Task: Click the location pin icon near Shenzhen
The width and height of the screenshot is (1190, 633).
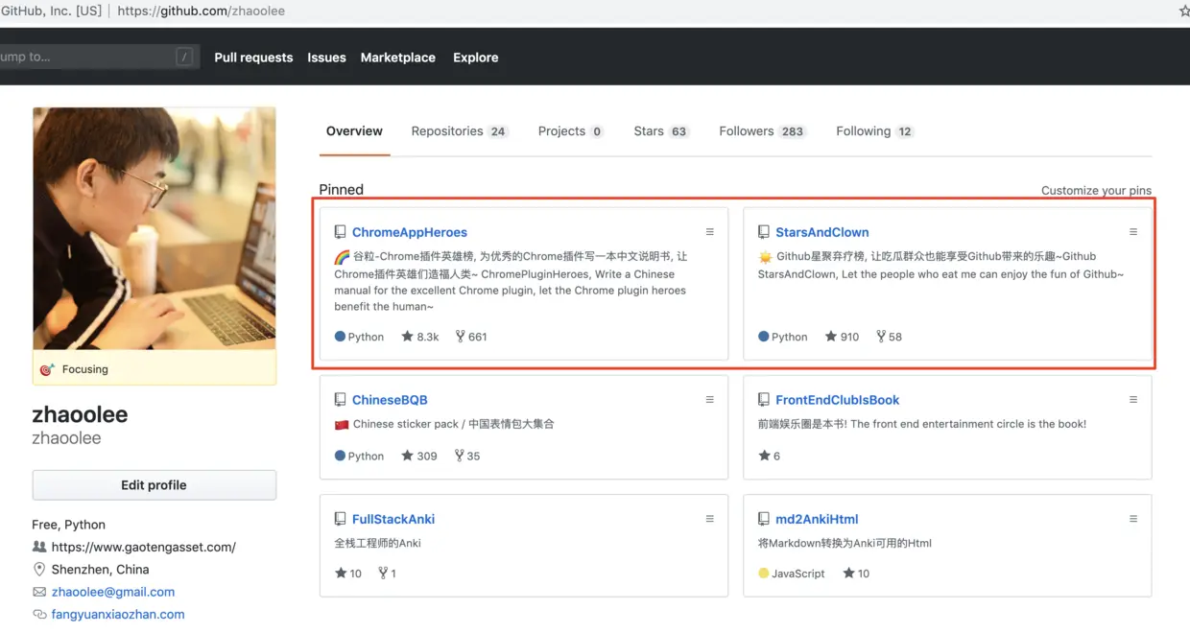Action: [x=39, y=570]
